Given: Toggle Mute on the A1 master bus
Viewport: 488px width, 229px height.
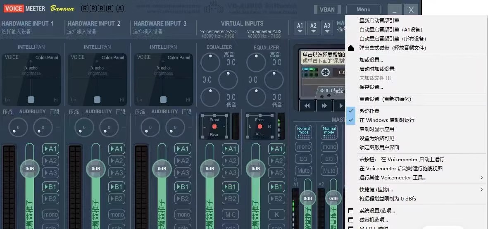Looking at the screenshot, I should pyautogui.click(x=304, y=171).
